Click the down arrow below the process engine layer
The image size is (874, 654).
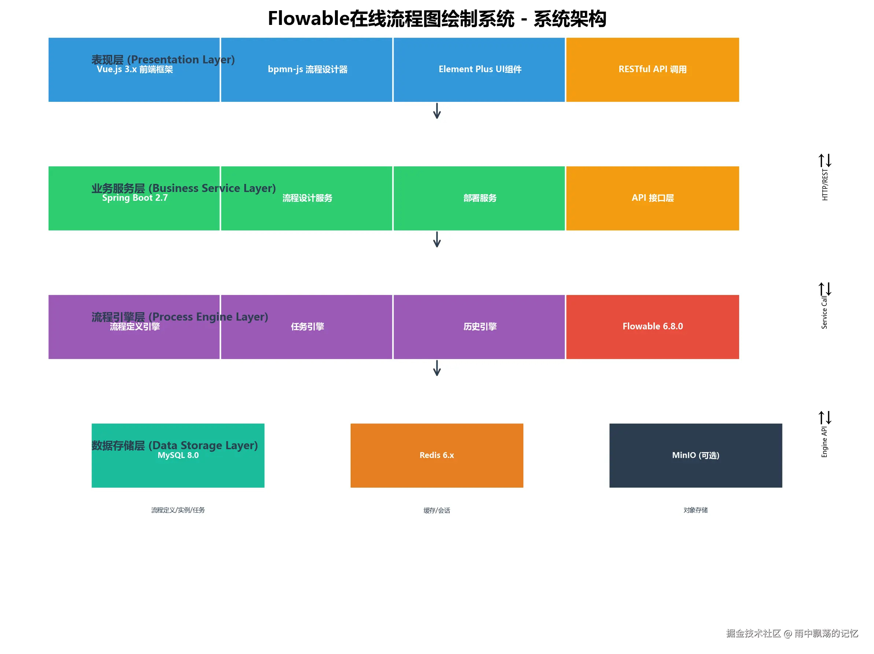tap(436, 368)
